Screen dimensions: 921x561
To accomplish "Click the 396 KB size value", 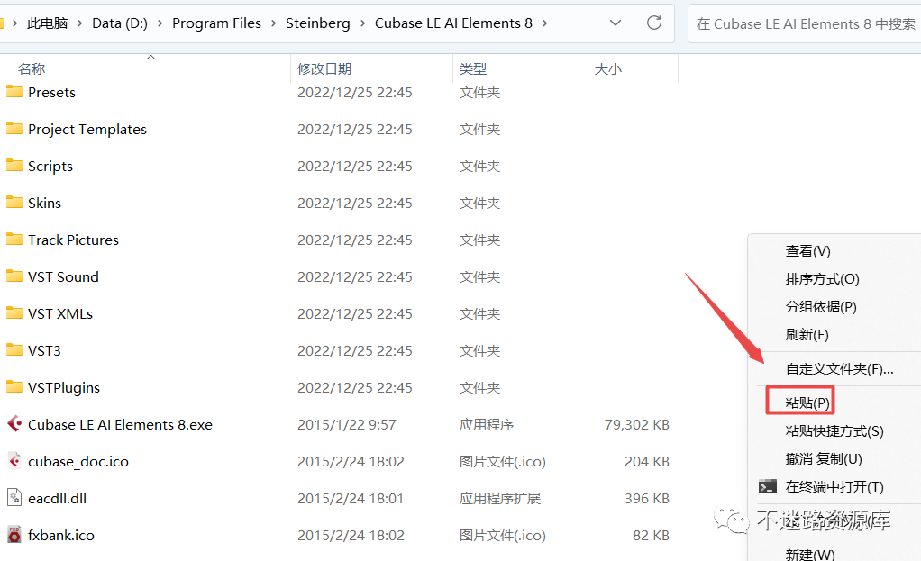I will click(647, 498).
